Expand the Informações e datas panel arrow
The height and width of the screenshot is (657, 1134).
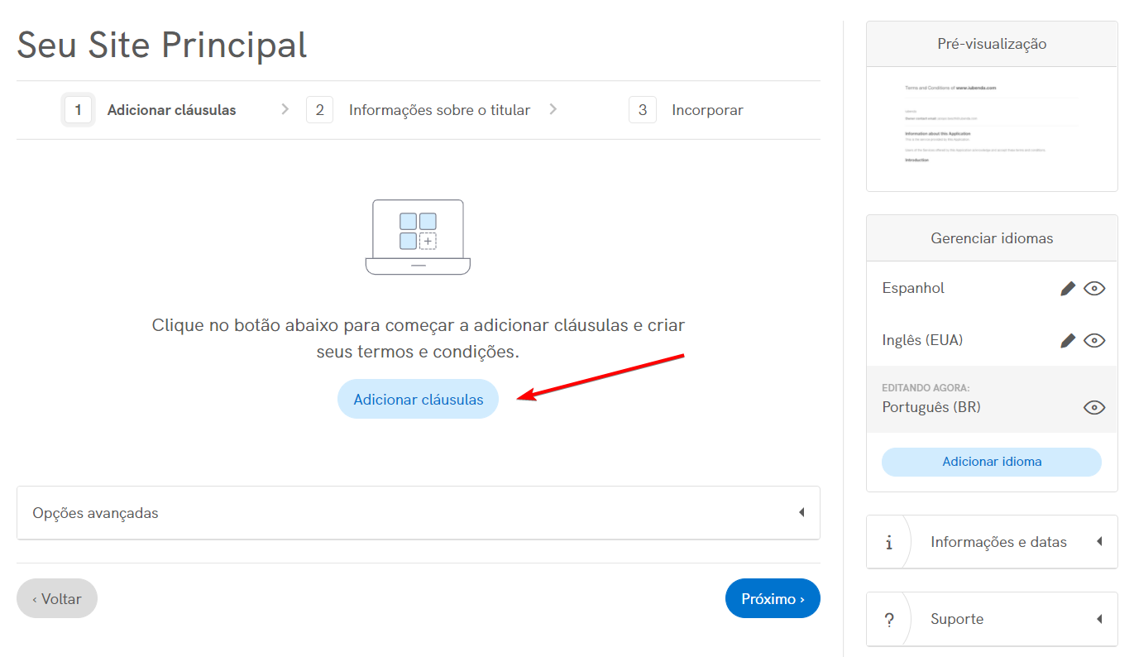(1099, 542)
